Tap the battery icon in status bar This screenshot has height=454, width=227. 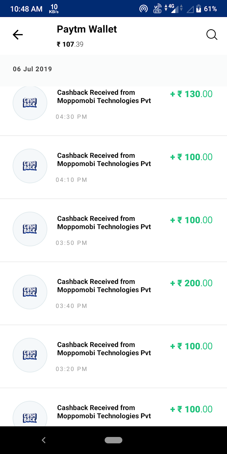[199, 9]
